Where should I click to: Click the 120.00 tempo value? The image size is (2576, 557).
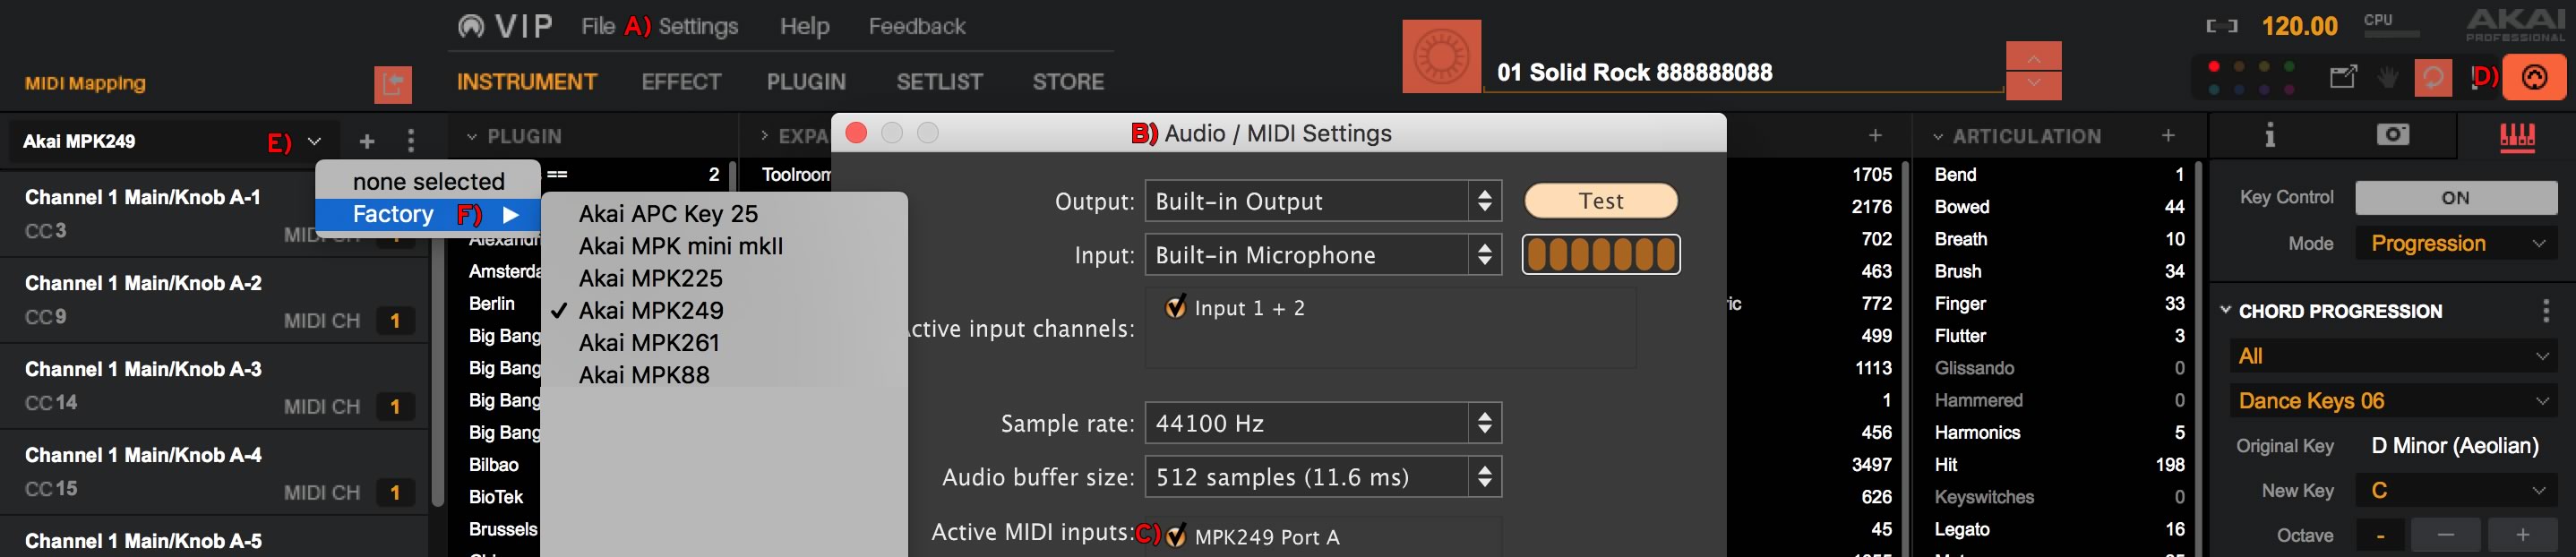tap(2300, 26)
